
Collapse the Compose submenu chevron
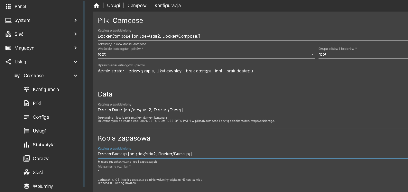76,76
